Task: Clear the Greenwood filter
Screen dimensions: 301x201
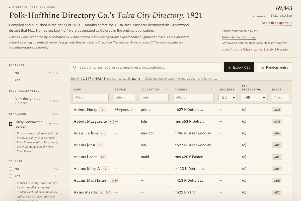Action: 55,114
